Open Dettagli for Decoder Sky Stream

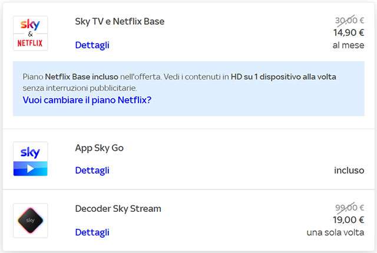pyautogui.click(x=92, y=232)
